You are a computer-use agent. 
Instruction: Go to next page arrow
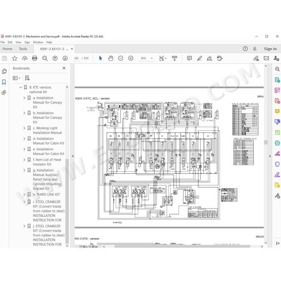[x=65, y=58]
